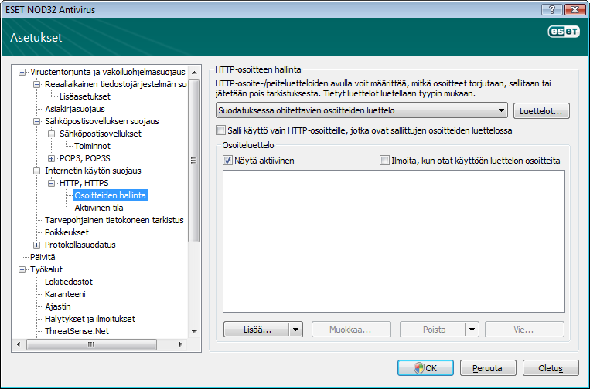The height and width of the screenshot is (389, 590).
Task: Click the Muokkaa... button
Action: tap(351, 330)
